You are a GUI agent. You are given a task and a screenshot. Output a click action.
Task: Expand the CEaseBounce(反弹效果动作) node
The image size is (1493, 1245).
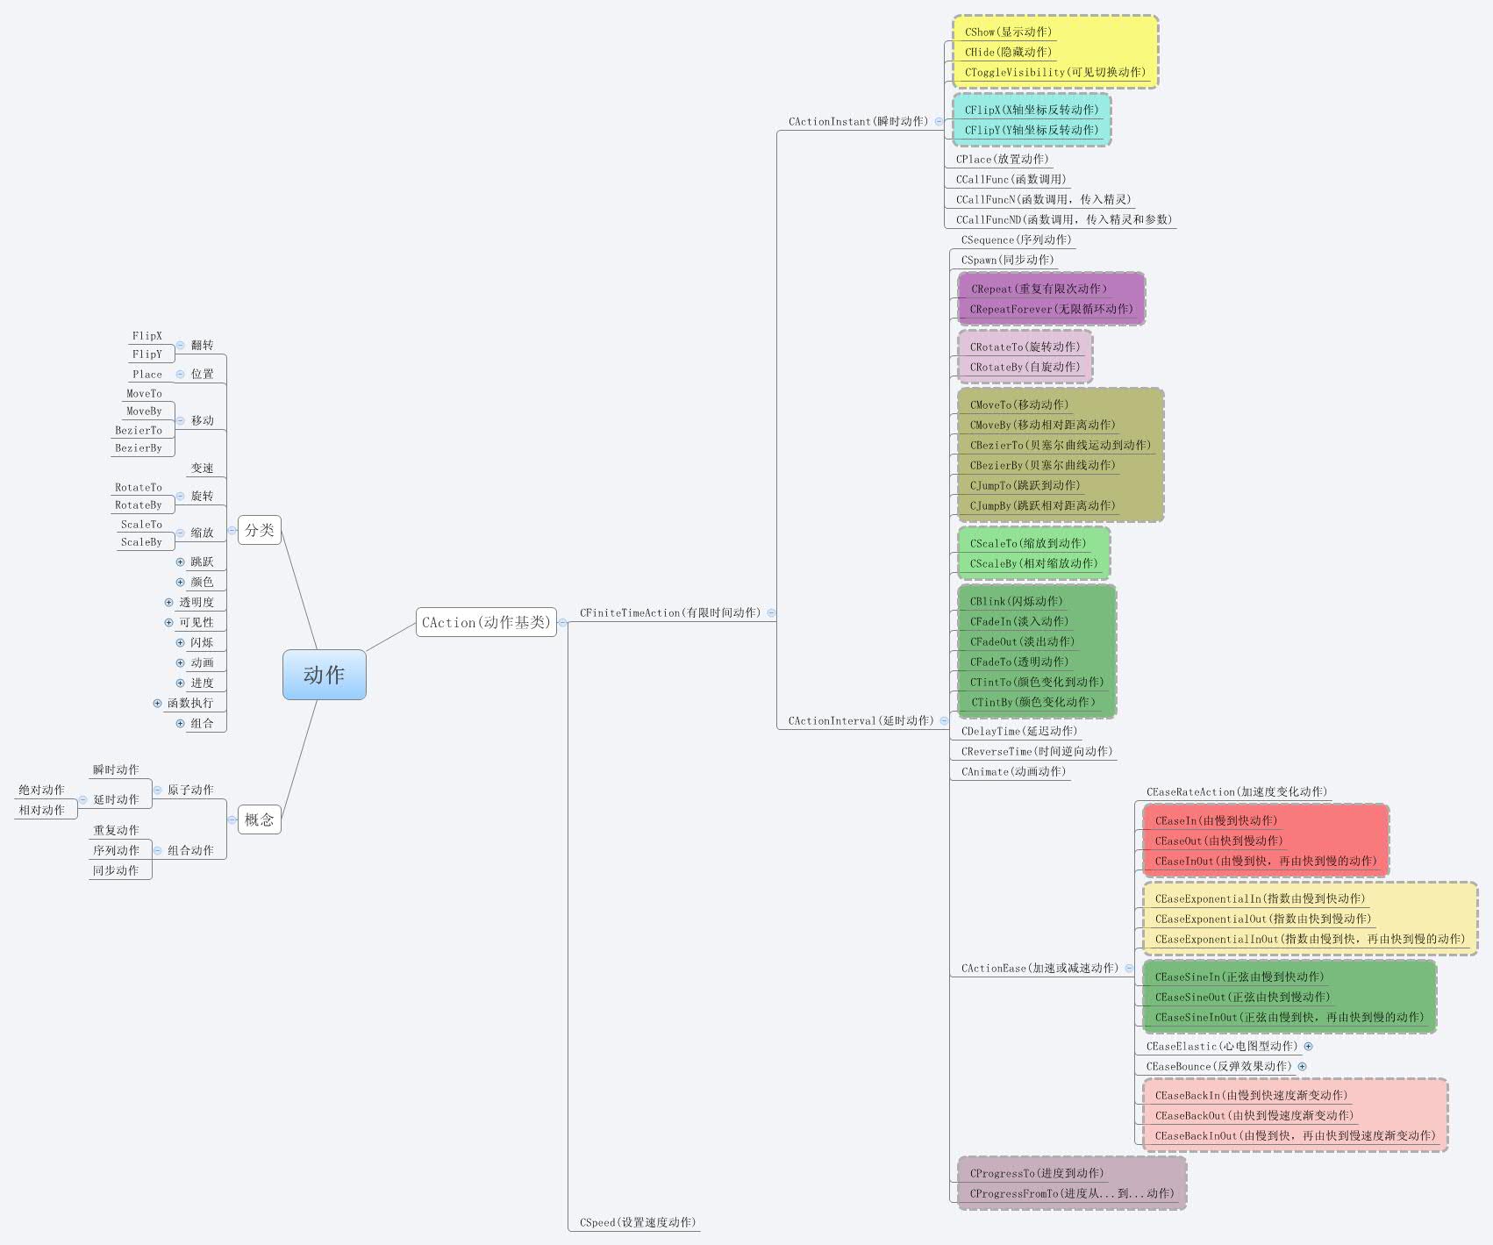tap(1301, 1066)
